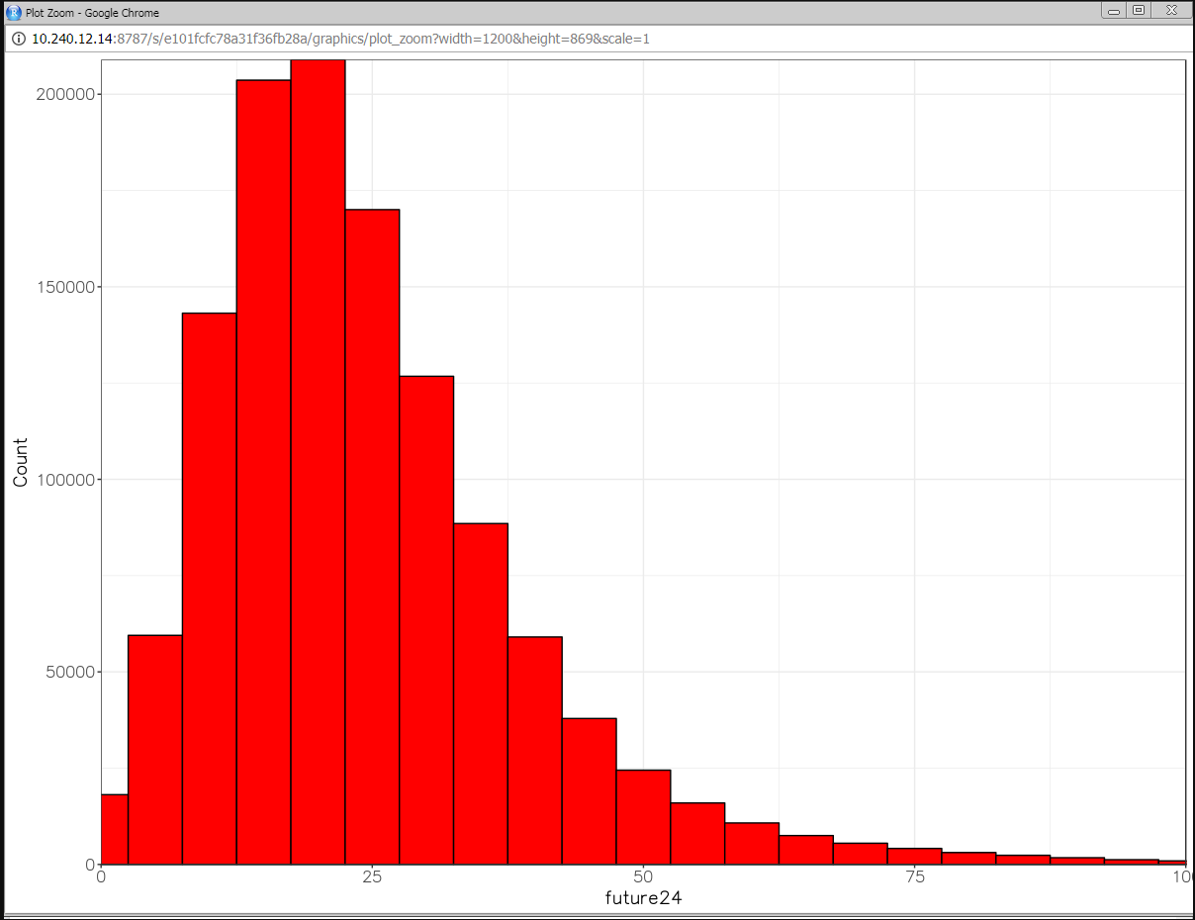The width and height of the screenshot is (1195, 920).
Task: Maximize the Plot Zoom window
Action: pyautogui.click(x=1139, y=10)
